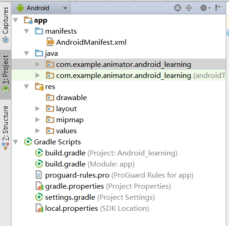Open the gear settings menu icon
The width and height of the screenshot is (229, 226).
[205, 8]
